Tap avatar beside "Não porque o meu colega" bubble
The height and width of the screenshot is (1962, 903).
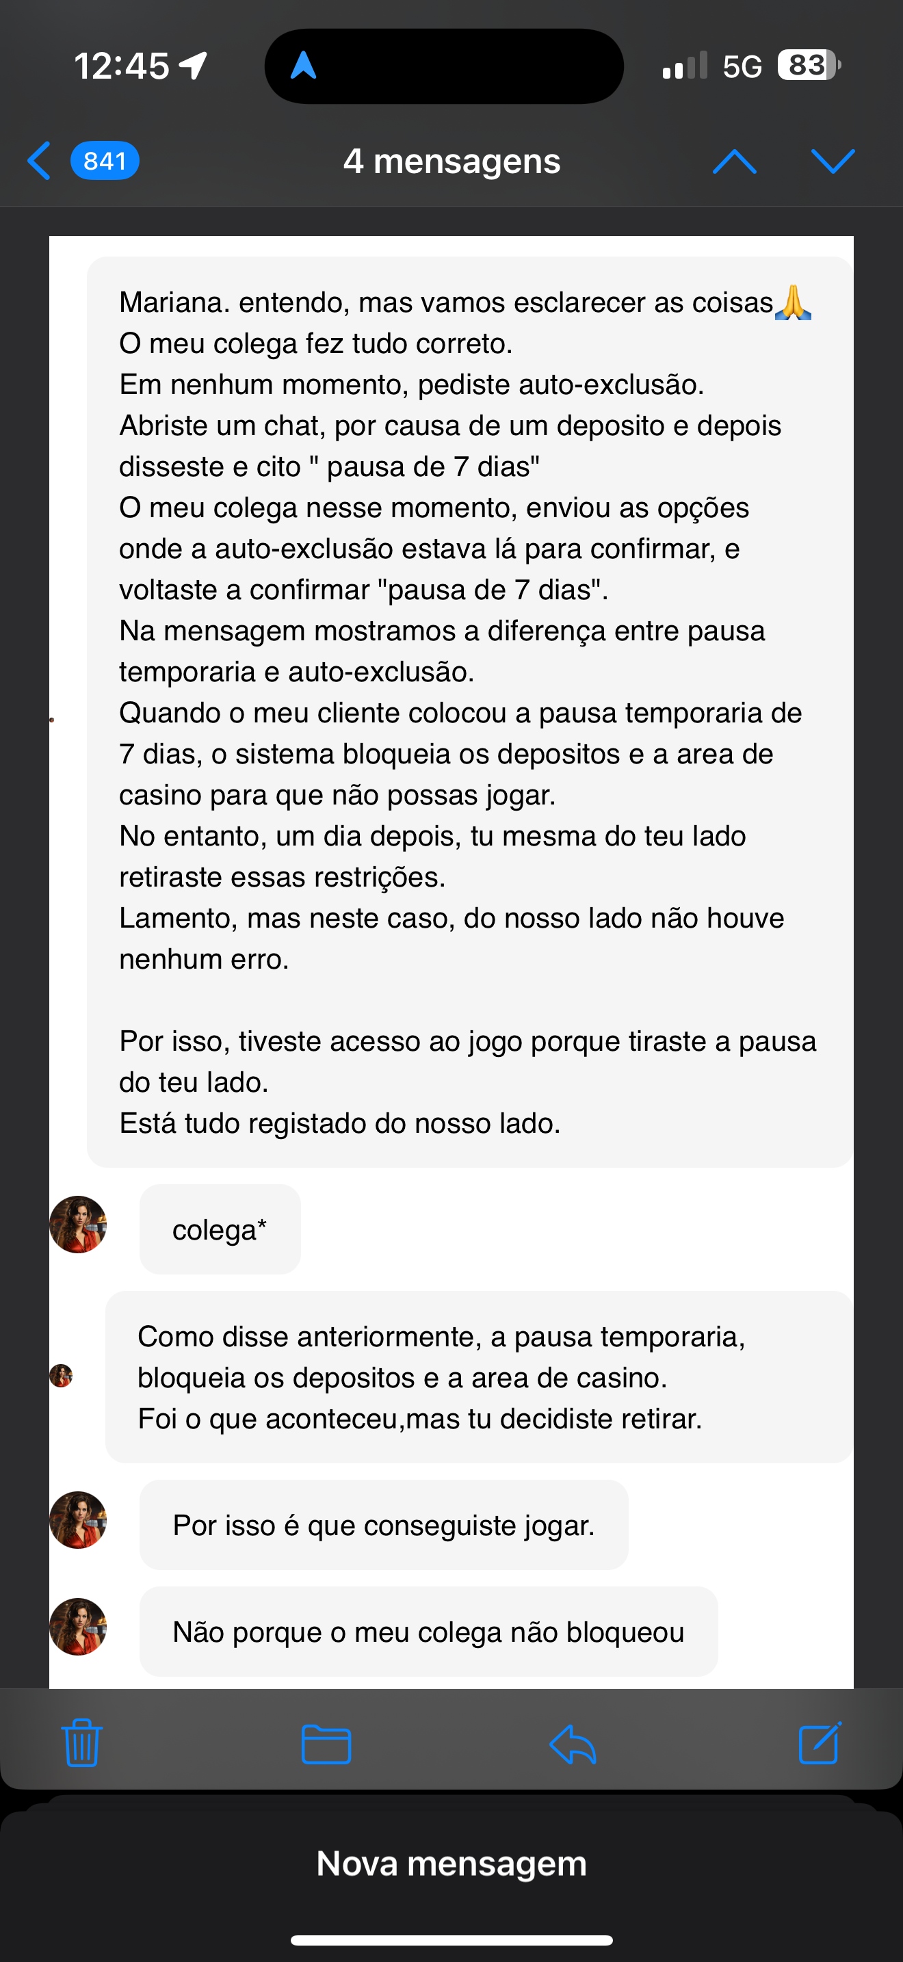coord(78,1627)
